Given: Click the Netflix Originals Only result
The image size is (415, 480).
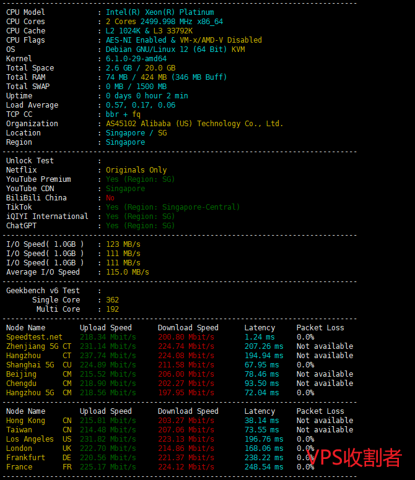Looking at the screenshot, I should pos(136,170).
